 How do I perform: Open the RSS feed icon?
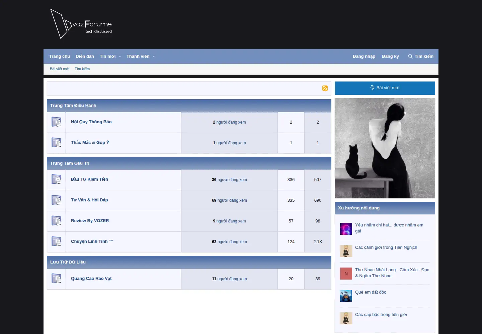coord(325,88)
